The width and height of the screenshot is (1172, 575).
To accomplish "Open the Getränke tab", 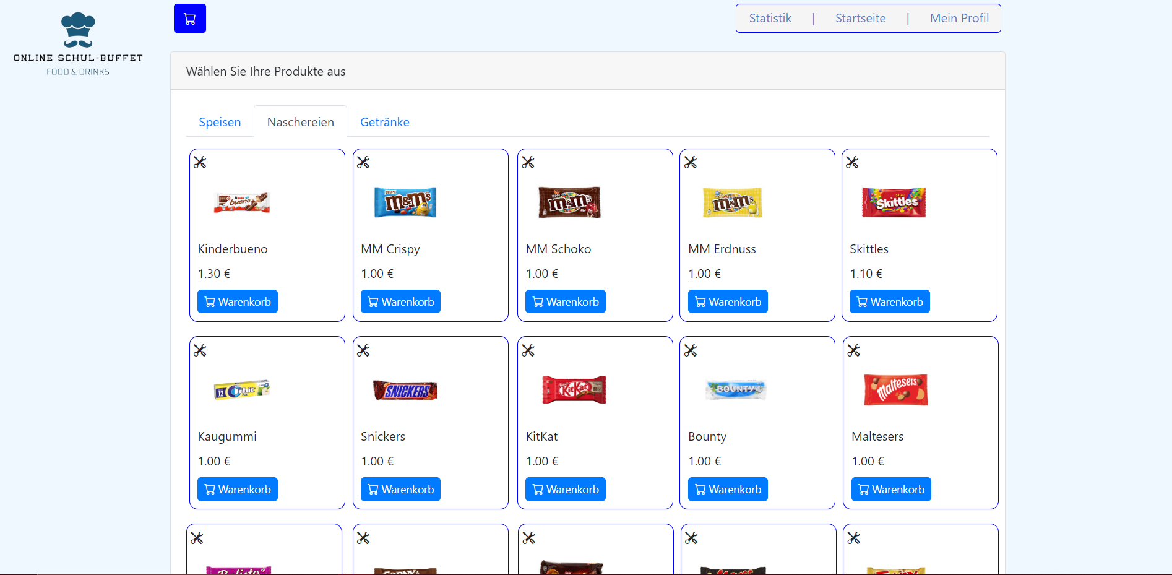I will click(x=385, y=122).
